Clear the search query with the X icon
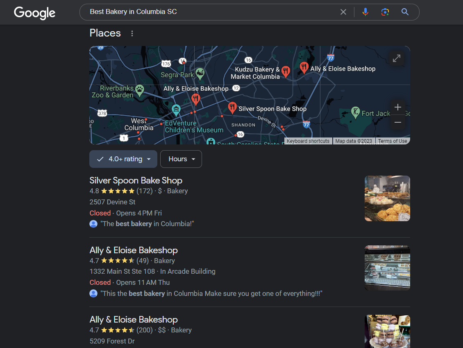463x348 pixels. pyautogui.click(x=343, y=12)
